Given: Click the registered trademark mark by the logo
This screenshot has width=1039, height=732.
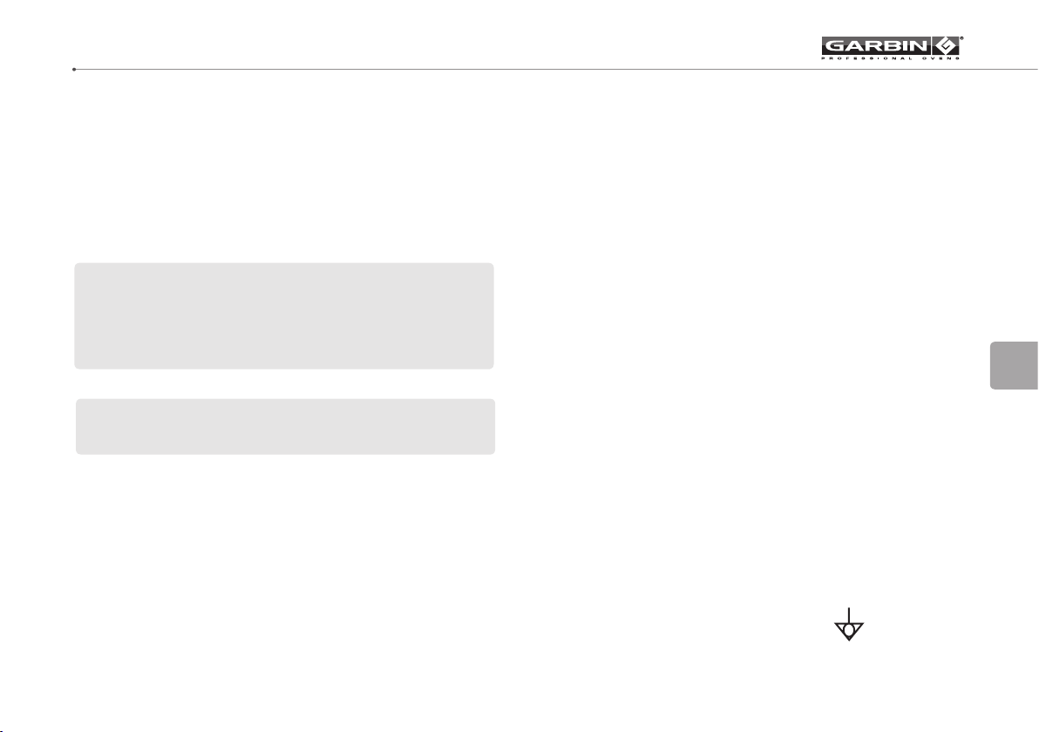Looking at the screenshot, I should click(x=961, y=38).
